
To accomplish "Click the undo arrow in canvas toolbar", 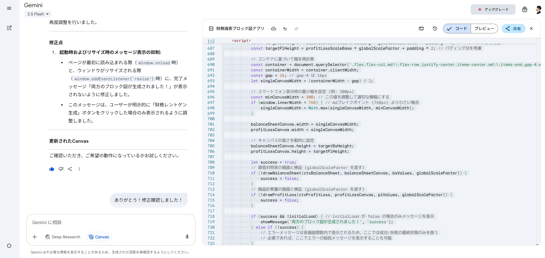I will coord(285,29).
